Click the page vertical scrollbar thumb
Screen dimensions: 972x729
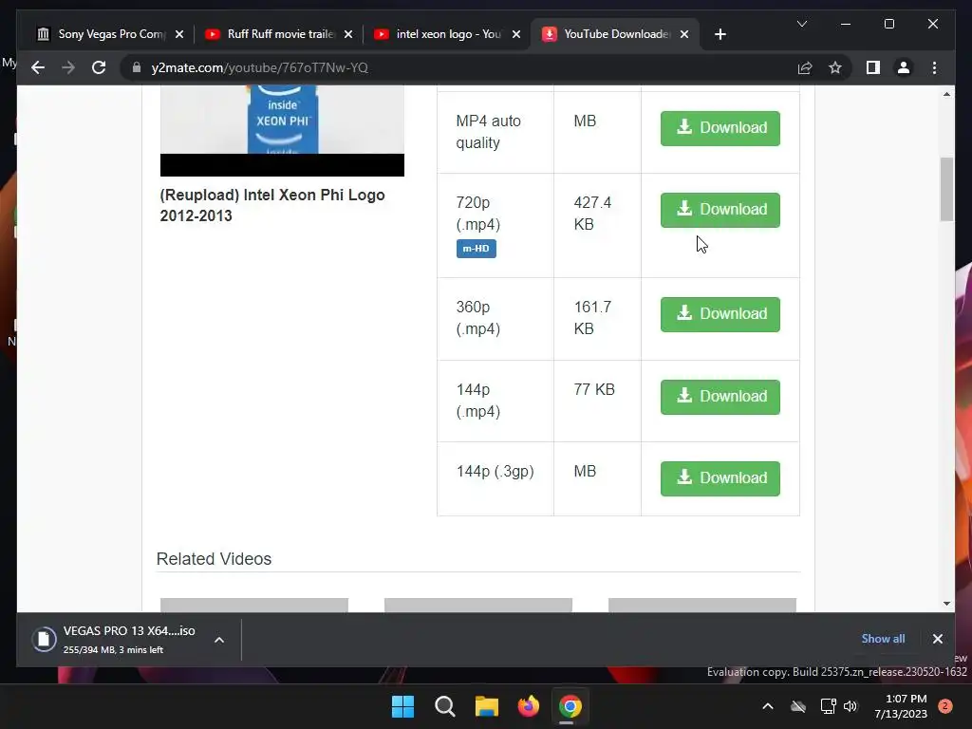[946, 189]
